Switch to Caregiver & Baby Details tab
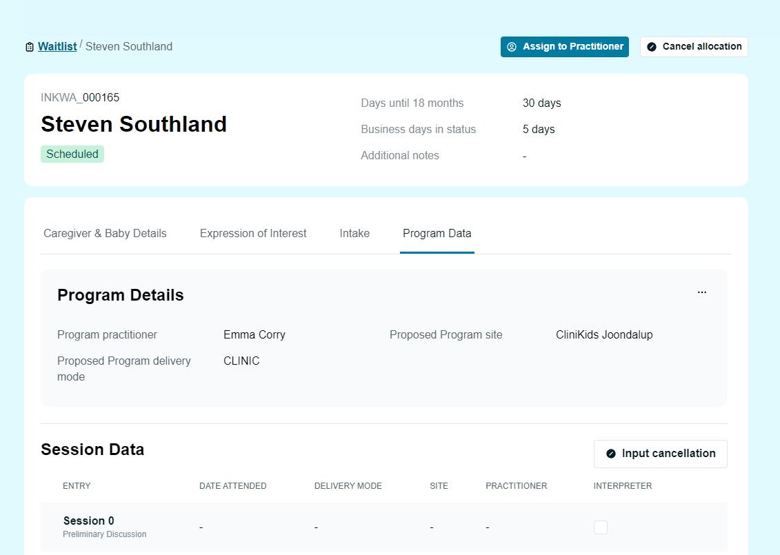Screen dimensions: 780x555 105,233
